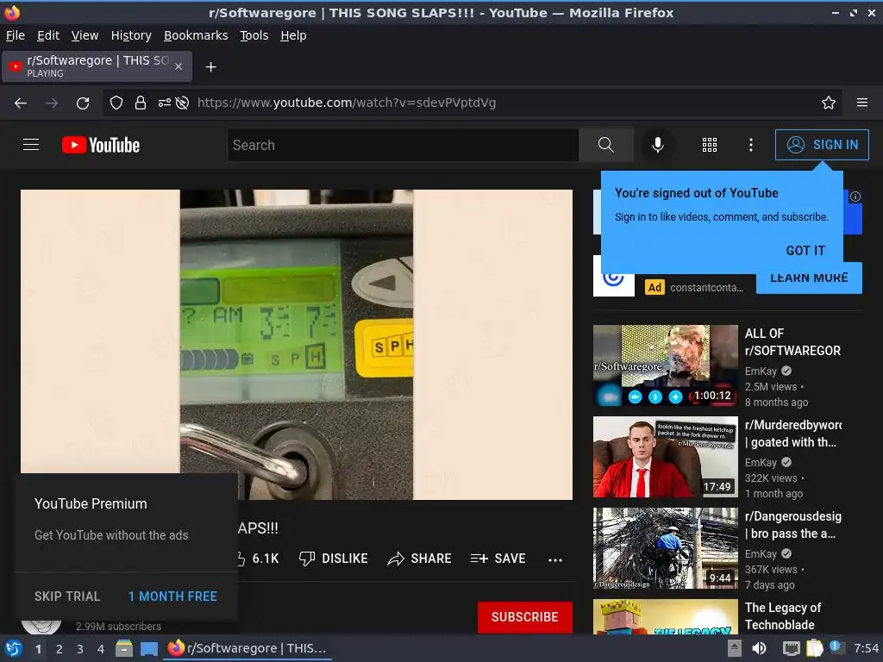This screenshot has height=662, width=883.
Task: Click 2.99M subscribers text
Action: [x=118, y=626]
